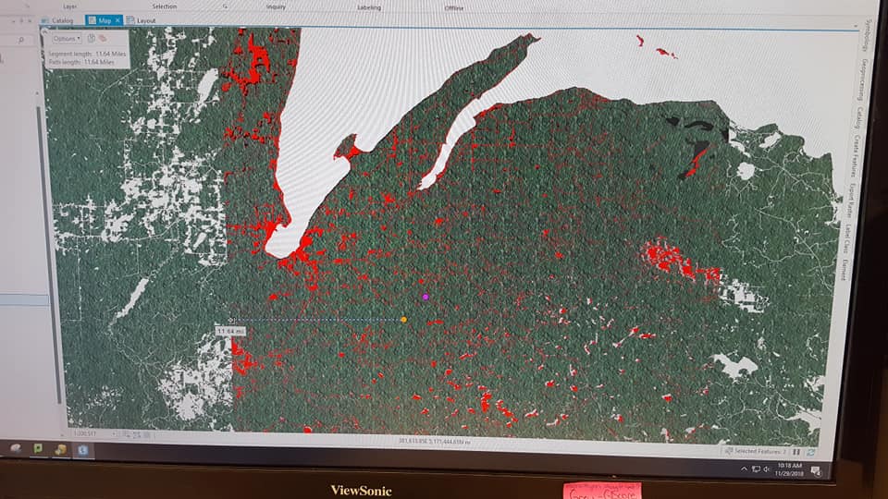
Task: Open the Windows notification center icon
Action: [x=816, y=470]
